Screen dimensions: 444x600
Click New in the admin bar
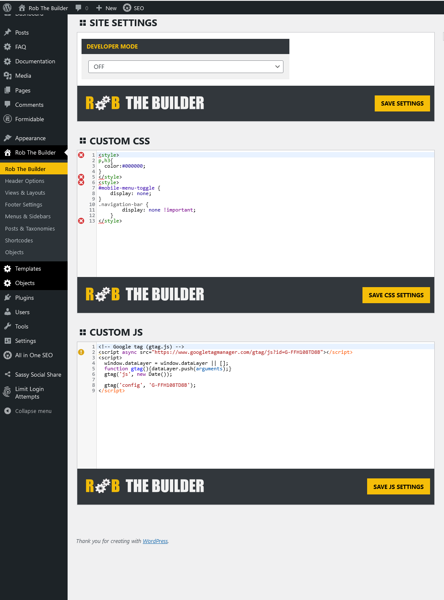pyautogui.click(x=111, y=8)
